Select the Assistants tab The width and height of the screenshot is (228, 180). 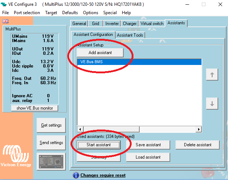(x=176, y=23)
